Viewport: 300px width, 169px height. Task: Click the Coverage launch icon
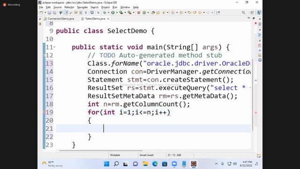click(x=121, y=13)
